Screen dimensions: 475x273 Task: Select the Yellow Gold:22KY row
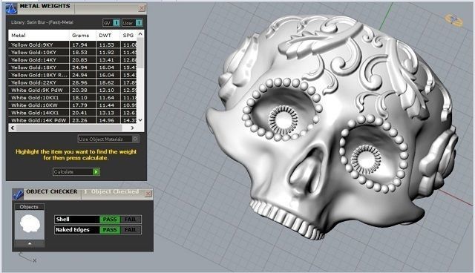(73, 82)
